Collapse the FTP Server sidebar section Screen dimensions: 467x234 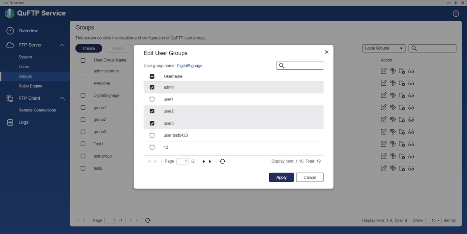tap(62, 45)
